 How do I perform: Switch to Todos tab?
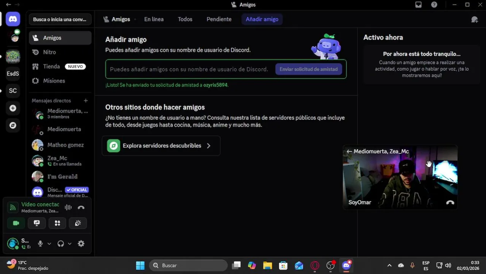185,19
